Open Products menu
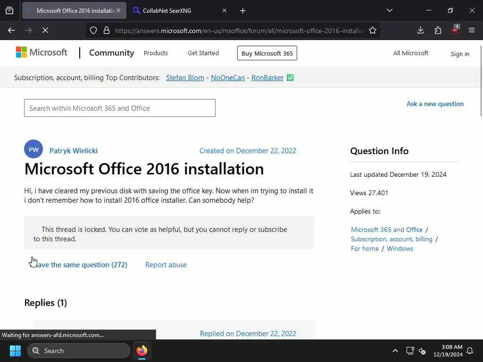The height and width of the screenshot is (362, 483). pyautogui.click(x=156, y=53)
